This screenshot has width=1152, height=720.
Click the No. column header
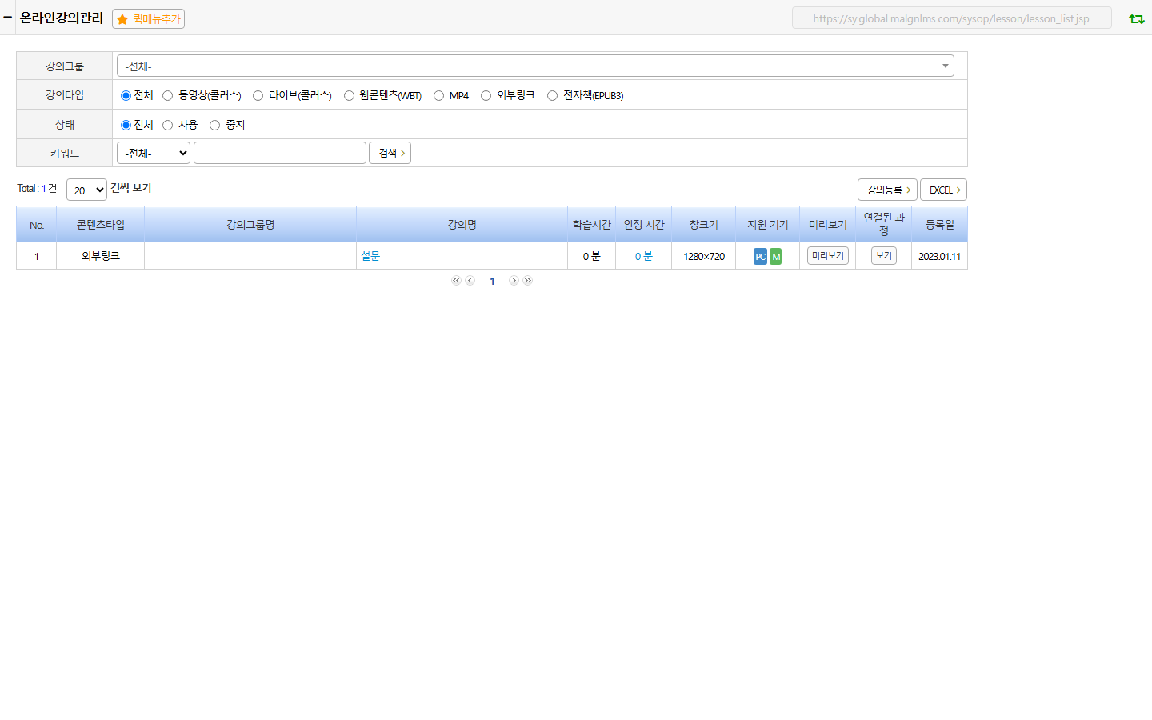(x=37, y=224)
